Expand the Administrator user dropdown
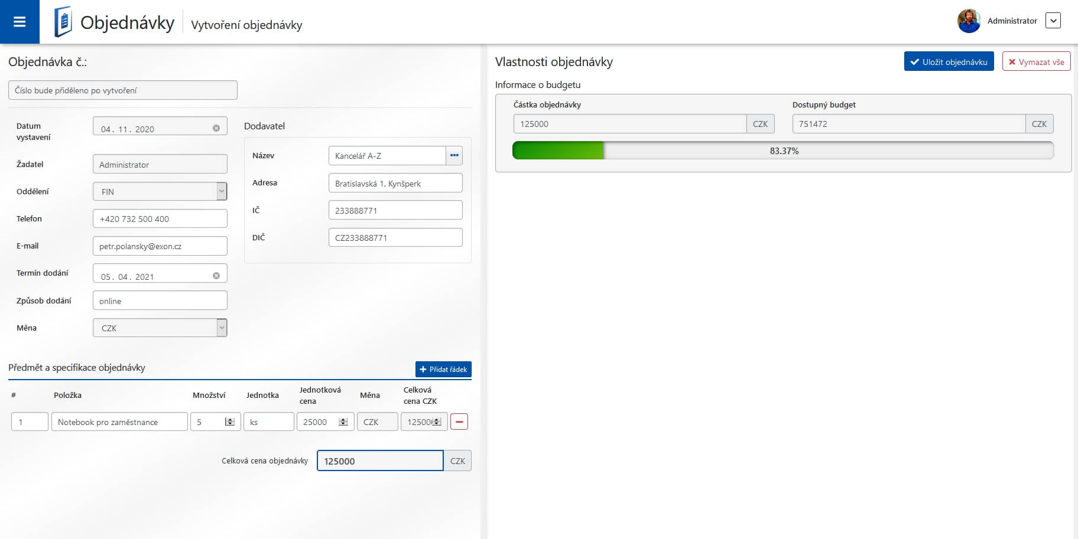 [1053, 21]
